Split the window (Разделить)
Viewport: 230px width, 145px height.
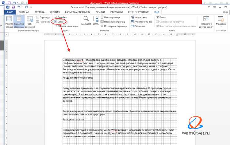point(138,26)
